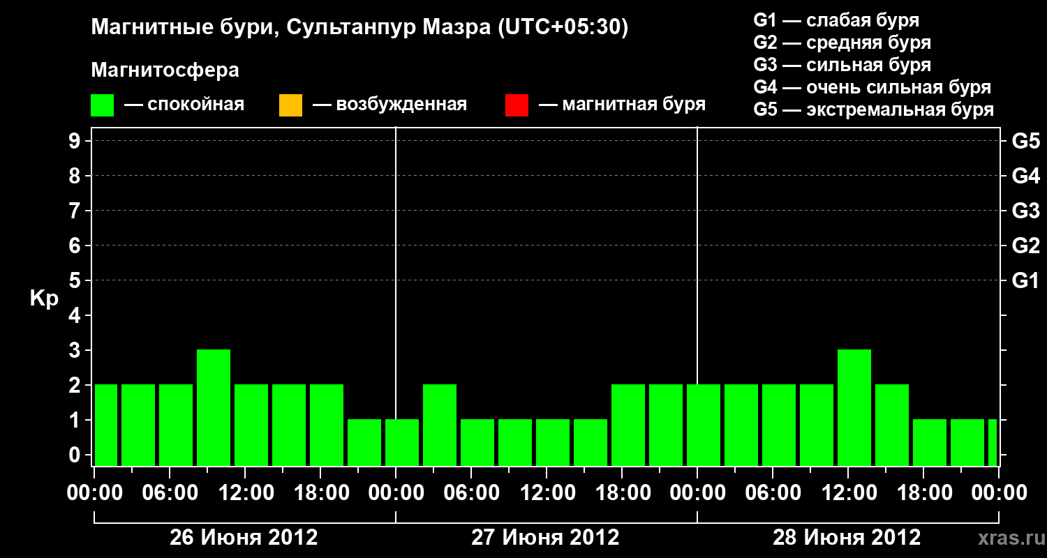Click the 06:00 time label for 27 Июня
Screen dimensions: 1047x558
pos(471,493)
